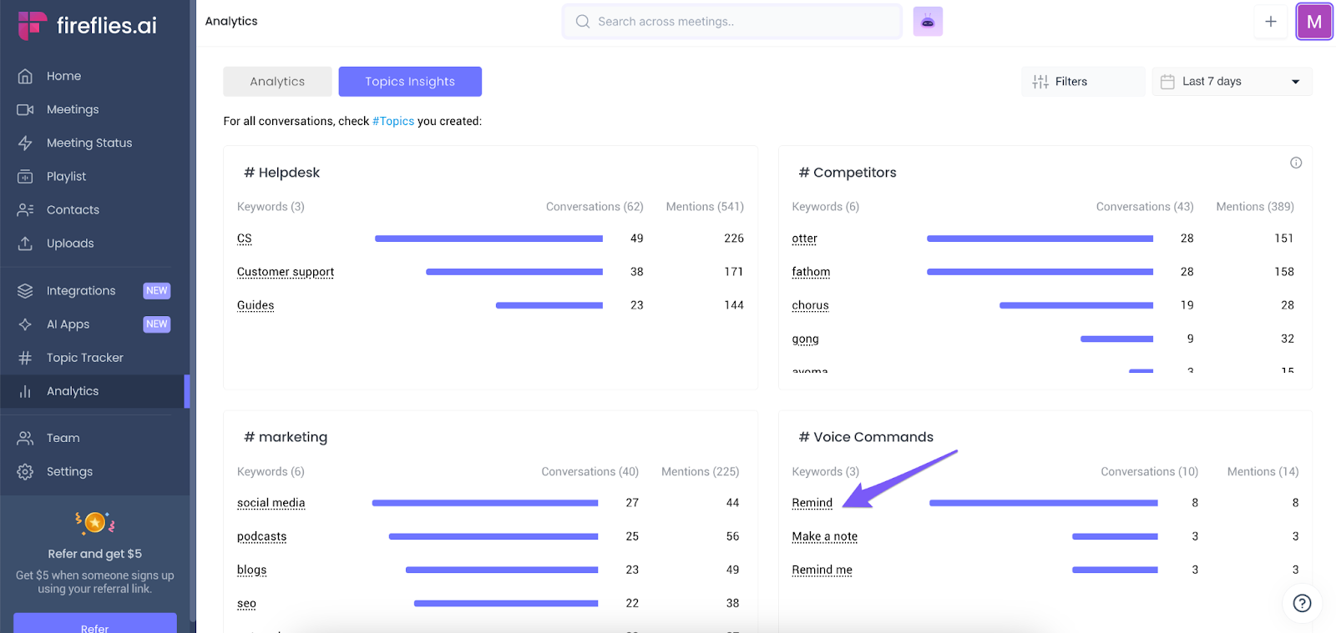1336x633 pixels.
Task: Open the help question mark button
Action: click(x=1302, y=603)
